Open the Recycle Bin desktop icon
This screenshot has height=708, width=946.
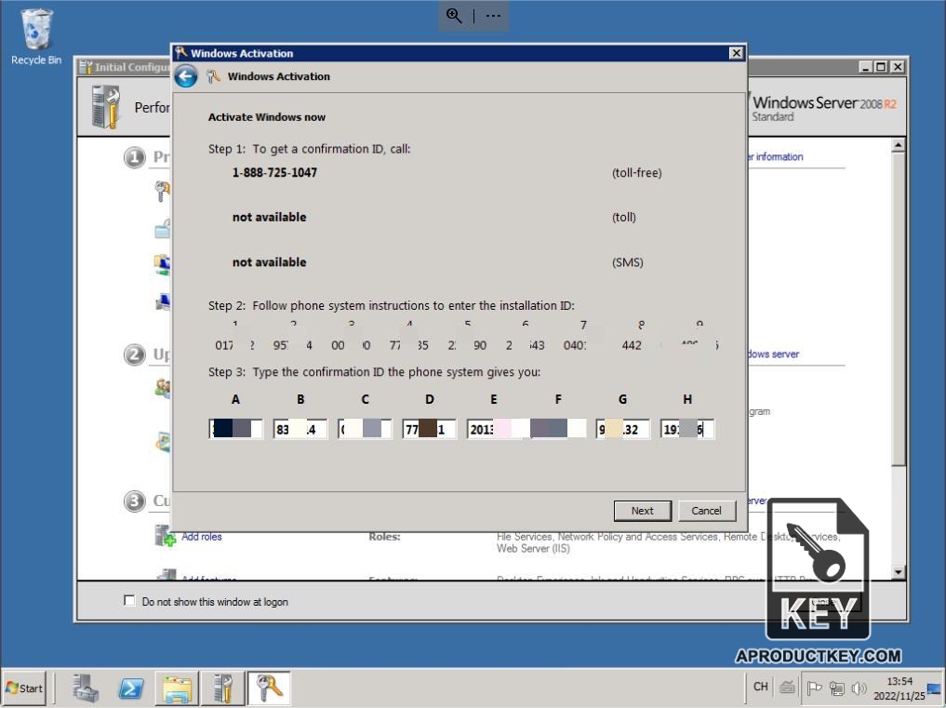coord(35,36)
